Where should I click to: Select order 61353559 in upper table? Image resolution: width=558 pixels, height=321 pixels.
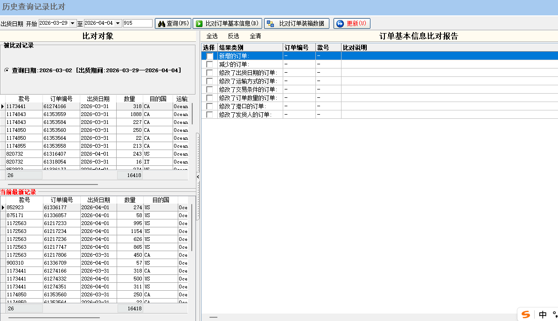tap(55, 115)
